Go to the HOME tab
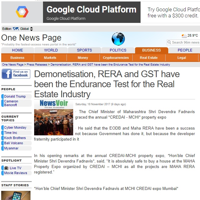Screen dimensions: 200x200 (x=18, y=50)
